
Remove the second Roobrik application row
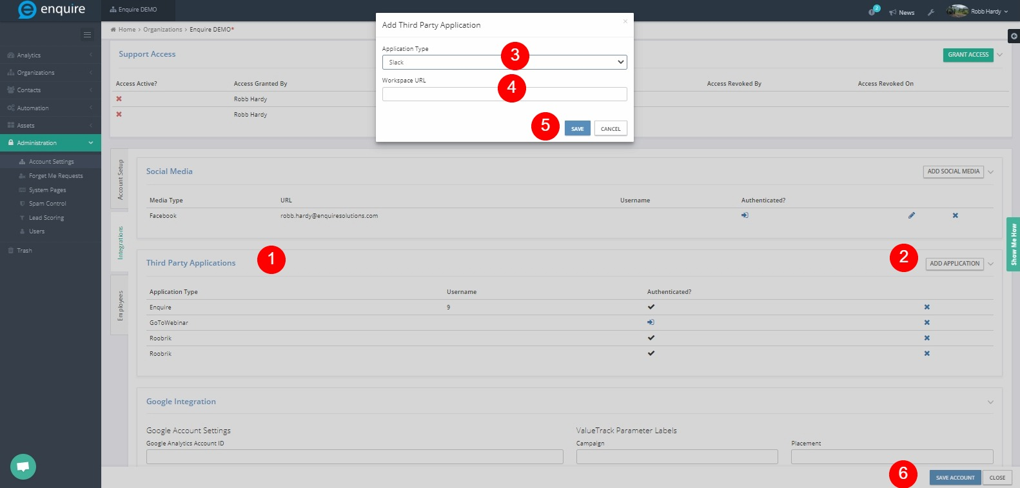[x=927, y=353]
